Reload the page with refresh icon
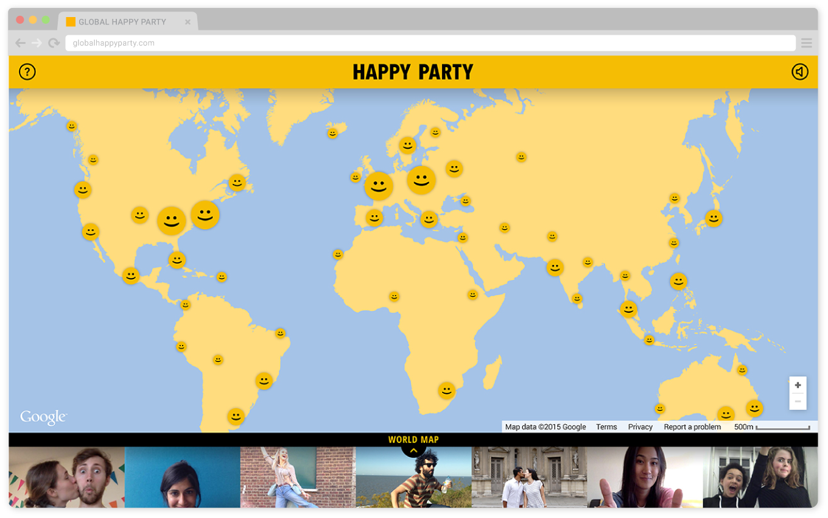This screenshot has height=518, width=828. 54,43
